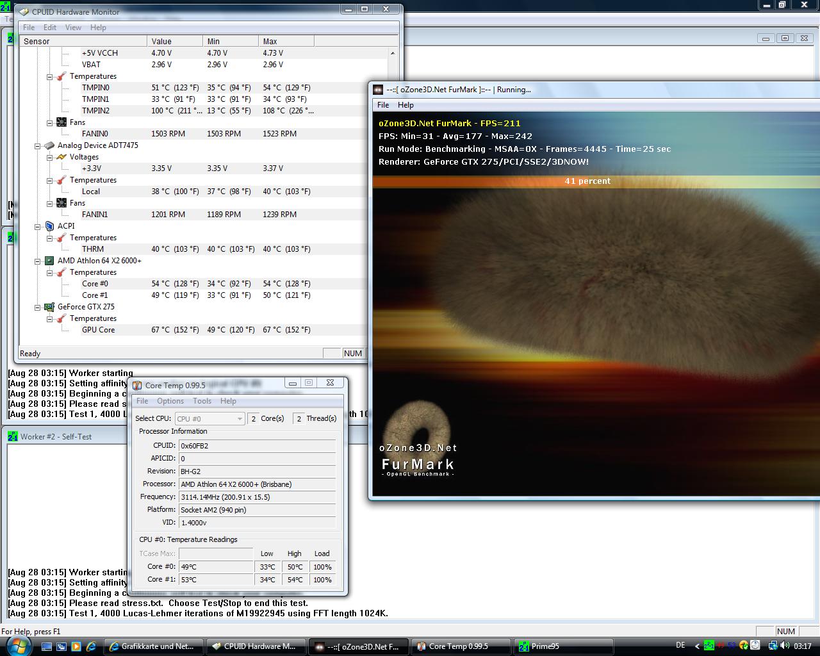Click Show Desktop quick launch icon
The height and width of the screenshot is (656, 820).
click(46, 646)
